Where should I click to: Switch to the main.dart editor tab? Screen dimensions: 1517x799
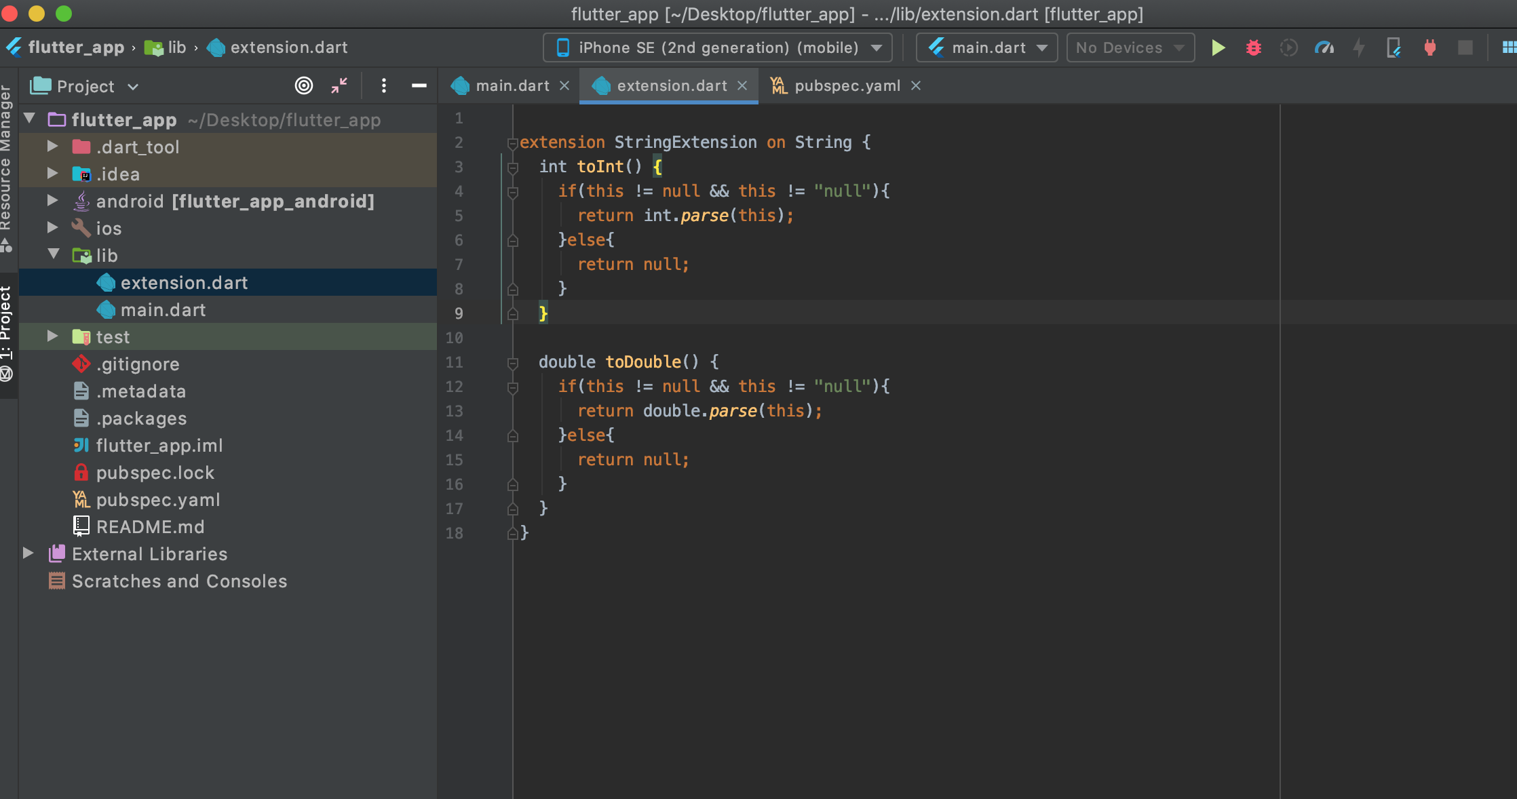click(x=511, y=85)
